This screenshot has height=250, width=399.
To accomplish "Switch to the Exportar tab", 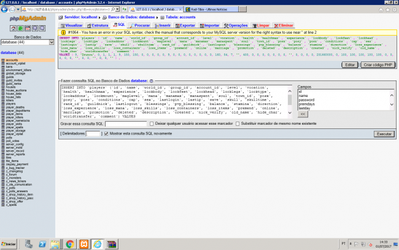I will [x=185, y=25].
